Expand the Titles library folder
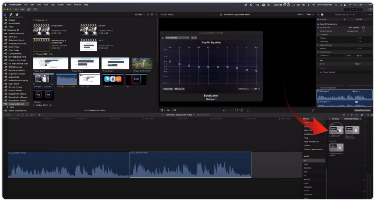Screen dimensions: 376x202 [4, 27]
